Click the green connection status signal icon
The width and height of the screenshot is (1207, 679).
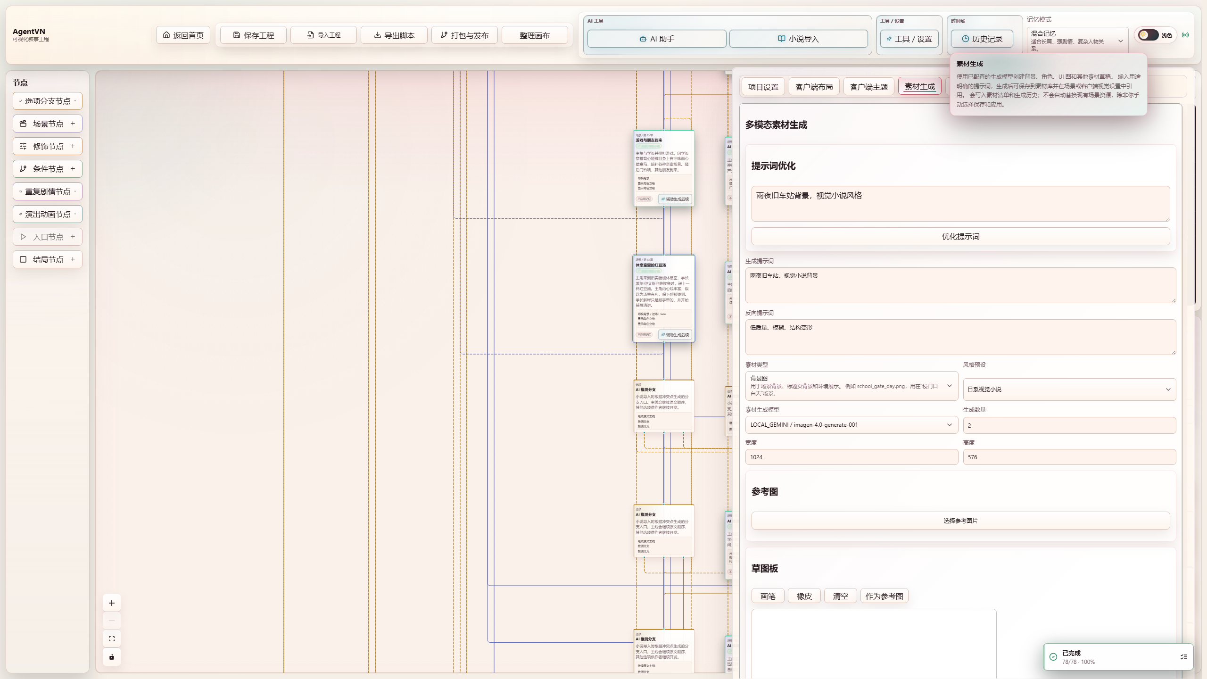(1185, 35)
